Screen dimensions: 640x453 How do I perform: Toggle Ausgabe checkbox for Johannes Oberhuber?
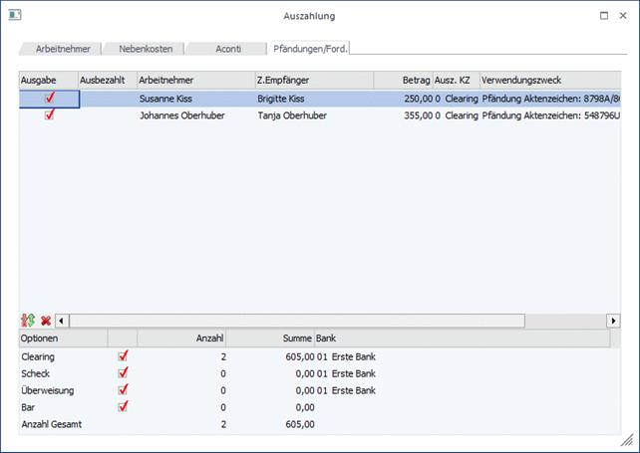(49, 114)
